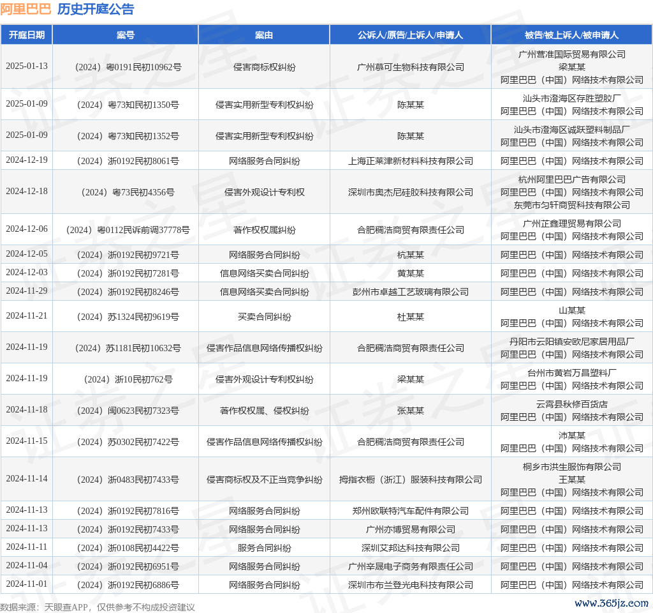This screenshot has height=613, width=653.
Task: Click the 公诉人/原告/上诉人/申请人 column header
Action: [410, 35]
